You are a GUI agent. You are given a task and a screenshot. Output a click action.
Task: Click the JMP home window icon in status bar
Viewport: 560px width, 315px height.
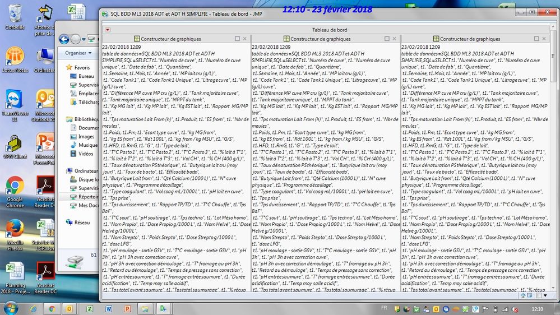point(523,295)
